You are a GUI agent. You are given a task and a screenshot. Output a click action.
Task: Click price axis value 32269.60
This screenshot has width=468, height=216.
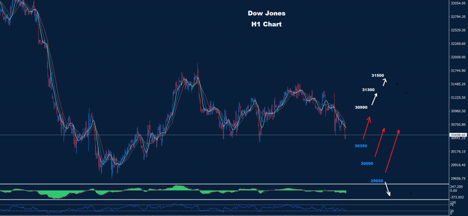pos(458,43)
